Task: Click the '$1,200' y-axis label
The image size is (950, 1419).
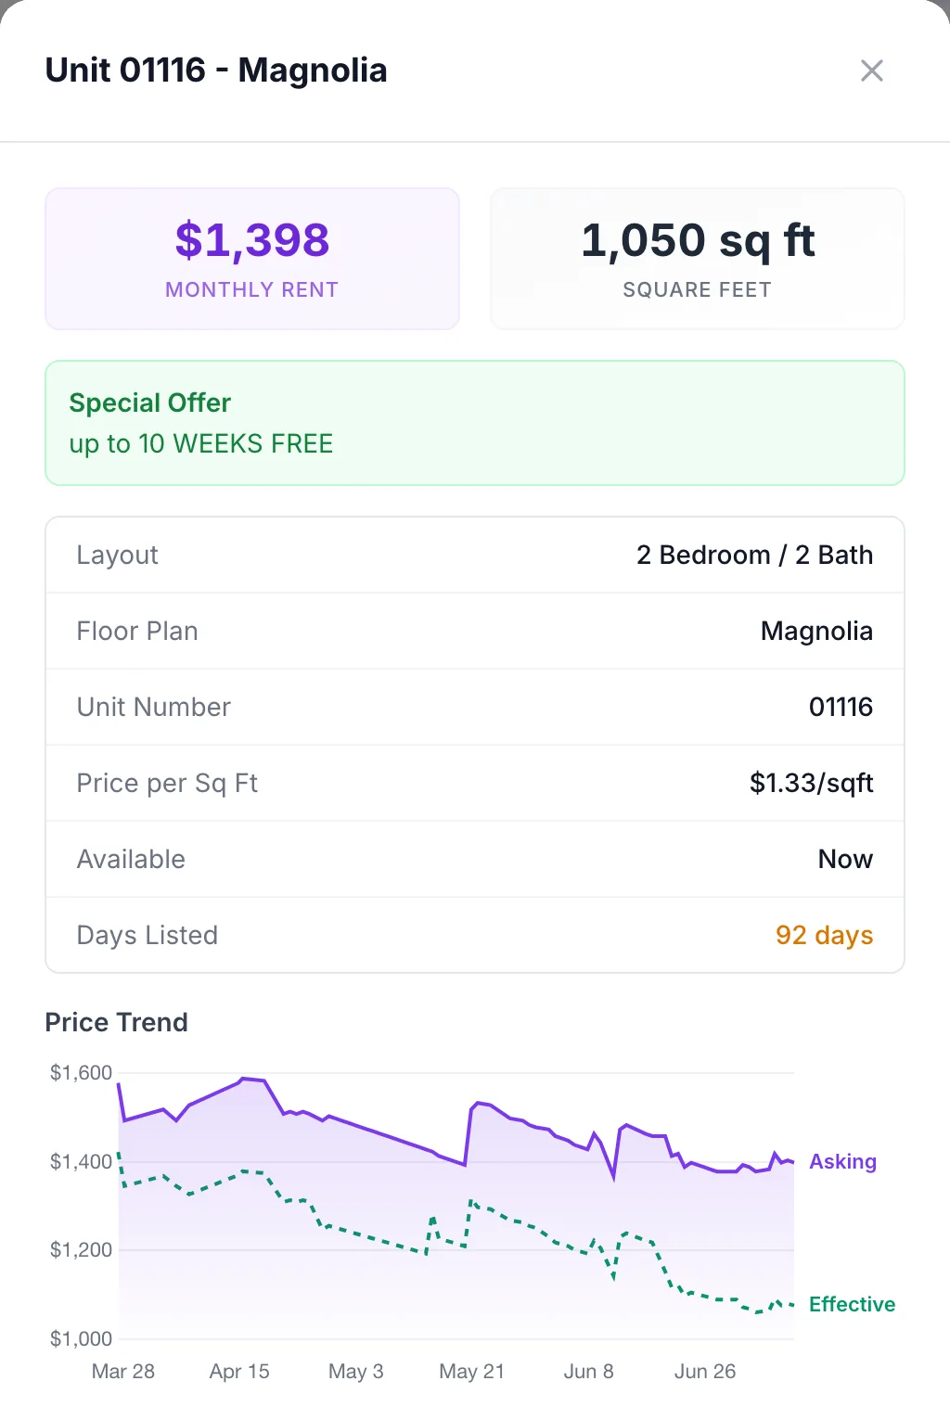Action: 81,1249
